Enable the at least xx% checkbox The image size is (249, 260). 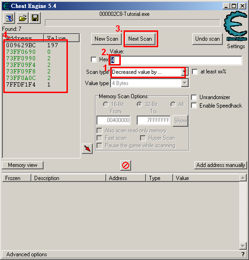(195, 72)
